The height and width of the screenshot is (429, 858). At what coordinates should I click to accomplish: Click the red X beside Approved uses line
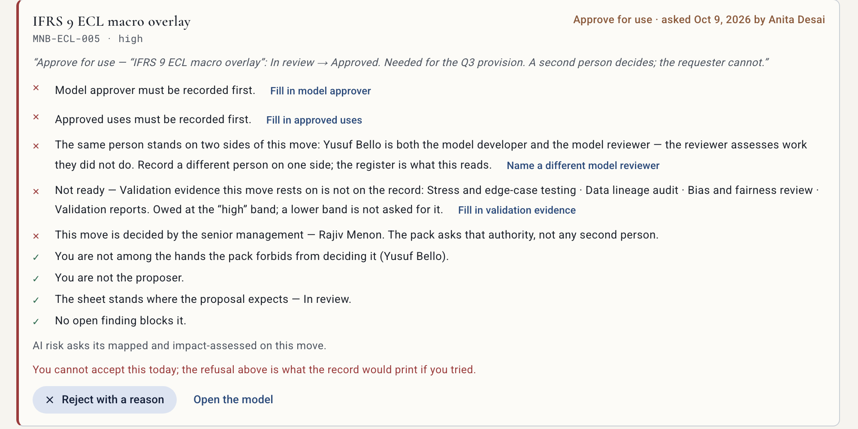point(36,117)
